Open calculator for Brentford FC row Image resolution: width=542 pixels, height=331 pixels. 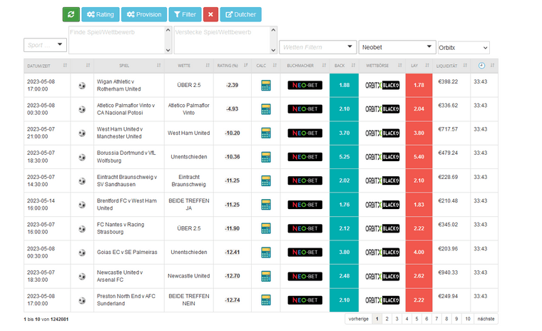tap(266, 205)
